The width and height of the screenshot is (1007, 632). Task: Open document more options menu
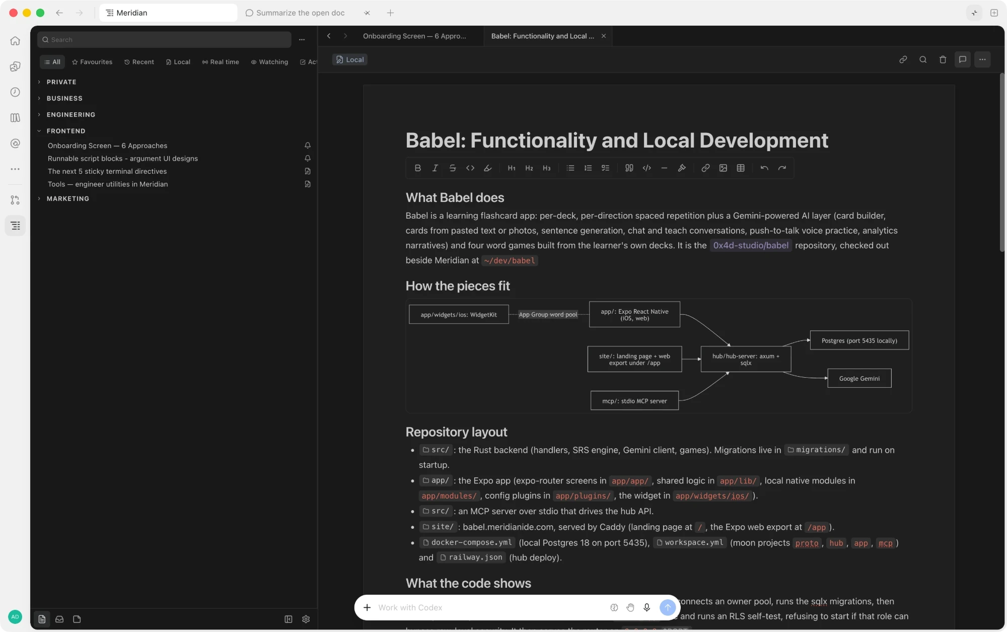[x=982, y=59]
